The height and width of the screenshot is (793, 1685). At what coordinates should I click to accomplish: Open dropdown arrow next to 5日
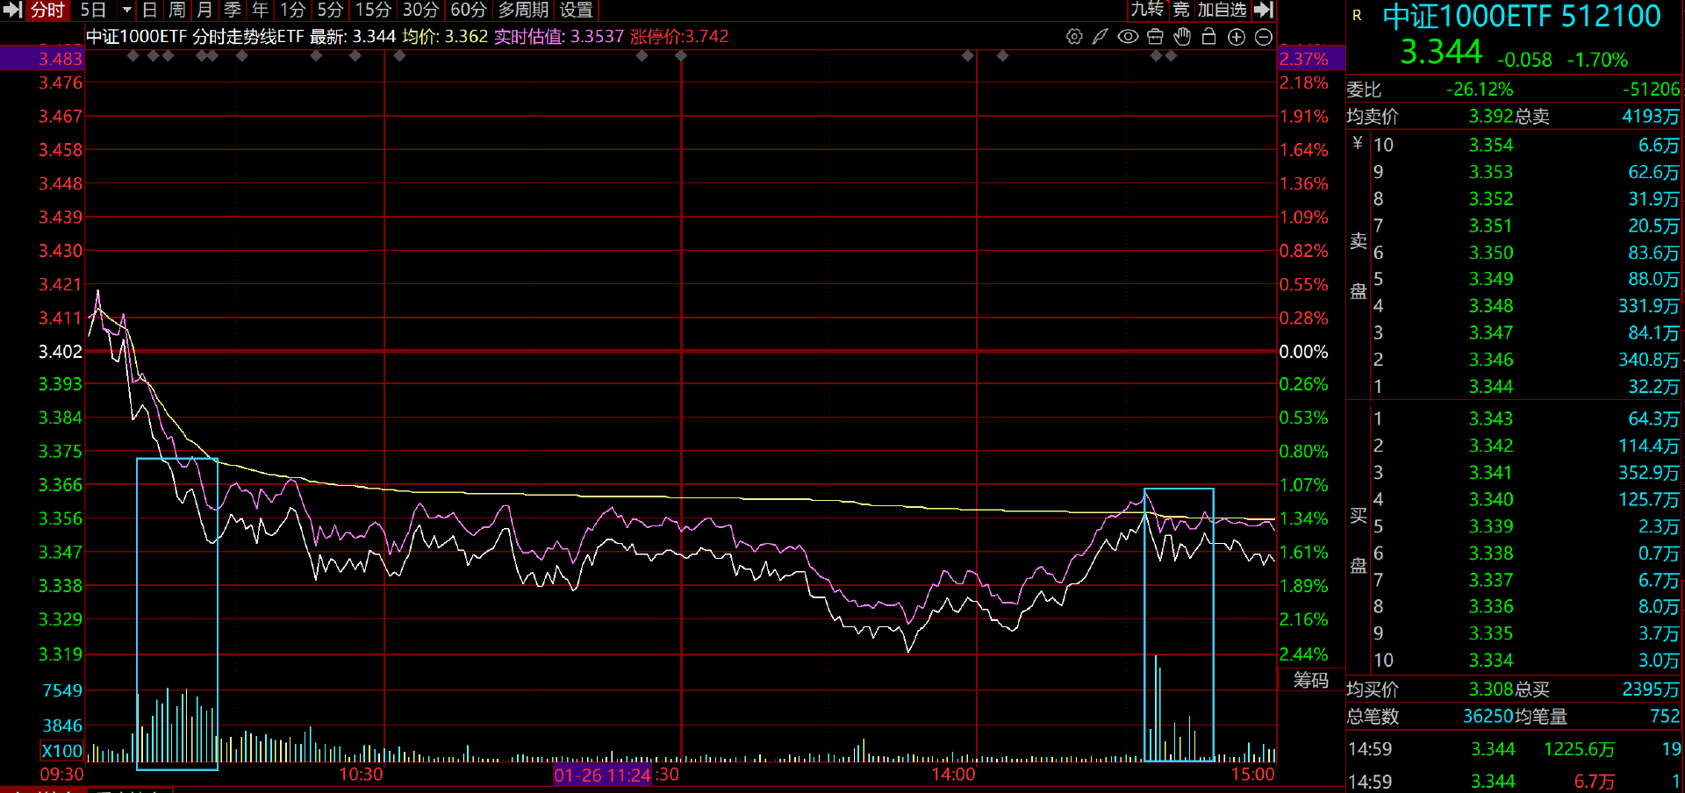coord(126,10)
